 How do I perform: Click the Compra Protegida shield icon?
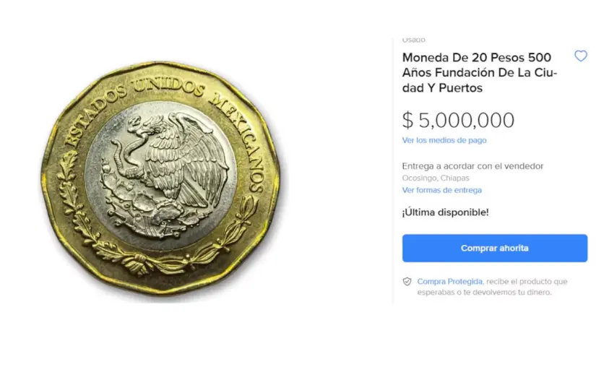pos(407,282)
